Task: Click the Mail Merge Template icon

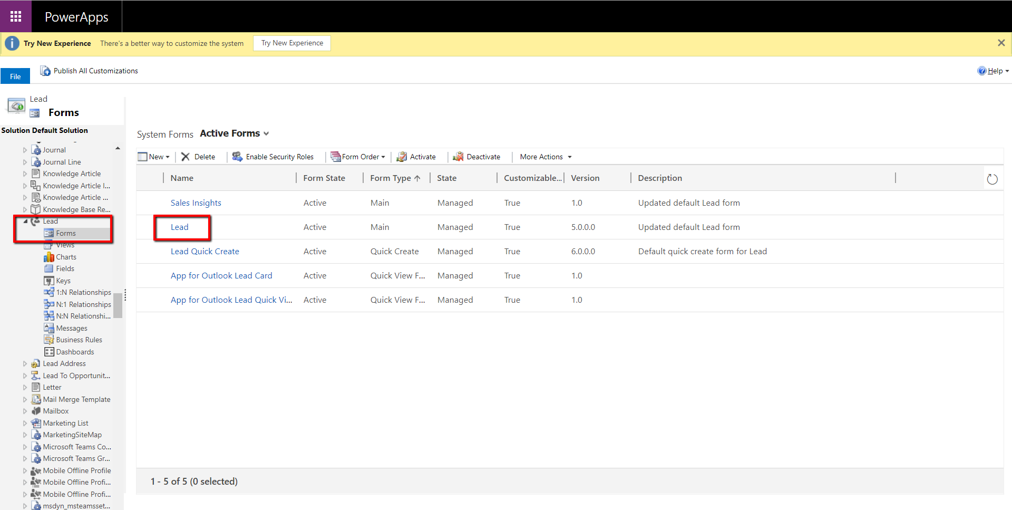Action: click(36, 399)
